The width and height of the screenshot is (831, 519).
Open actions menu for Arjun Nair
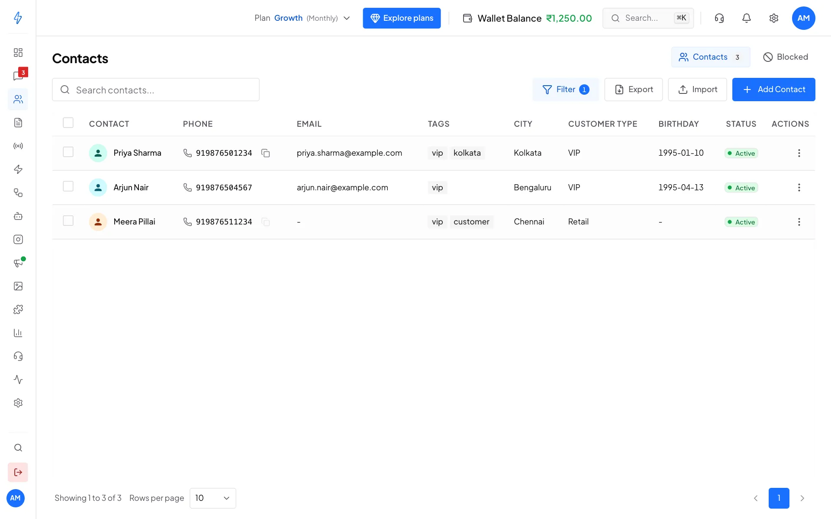(799, 187)
